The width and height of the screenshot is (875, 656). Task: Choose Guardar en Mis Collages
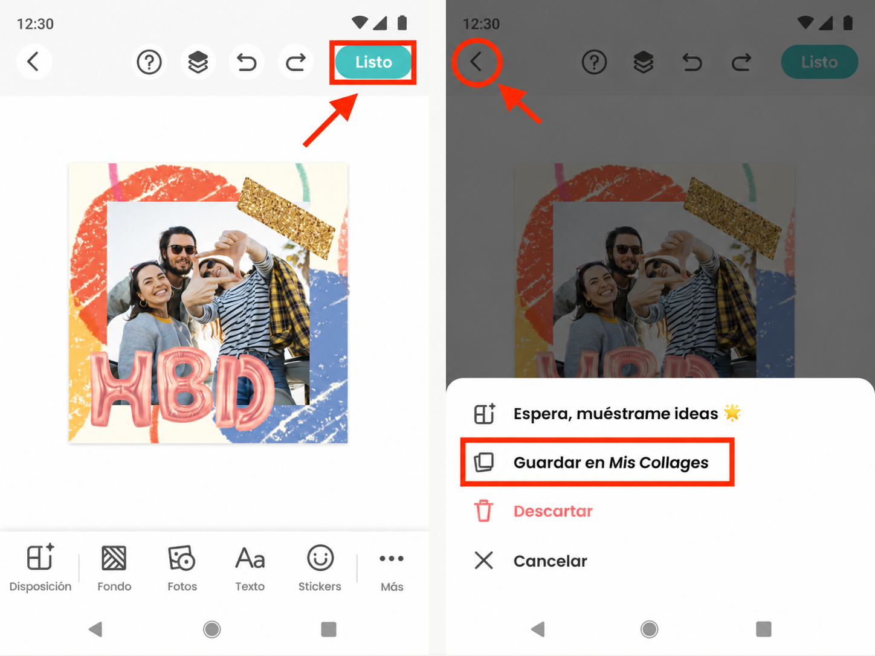pos(597,463)
